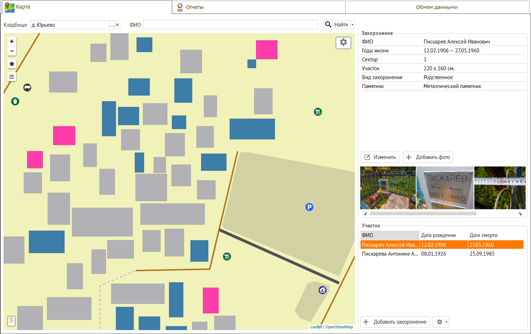Toggle the map layer icon bottom-left
Screen dimensions: 531x334
coord(11,321)
